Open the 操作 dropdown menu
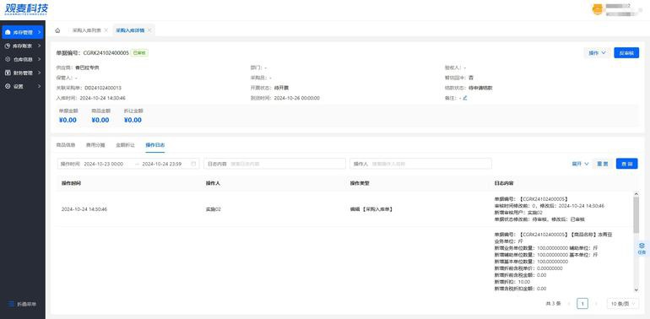The image size is (650, 319). (x=598, y=53)
